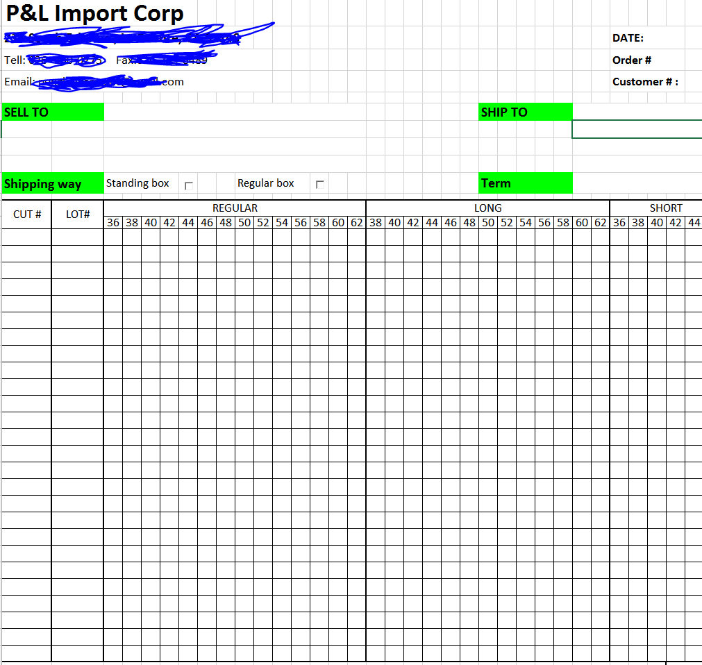Click the green Shipping way cell
The image size is (702, 665).
click(53, 183)
